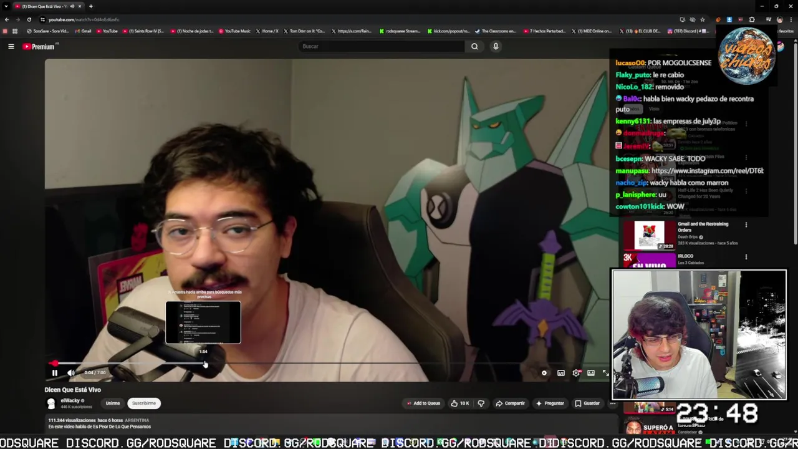
Task: Select the Dicen Que Está Vivo tab
Action: [x=49, y=6]
